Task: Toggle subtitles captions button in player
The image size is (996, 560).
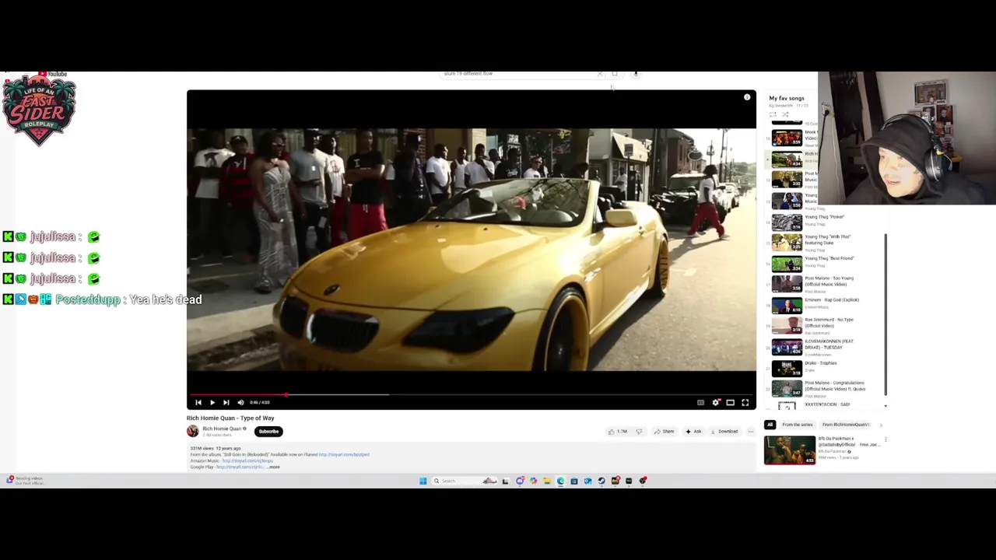Action: 700,402
